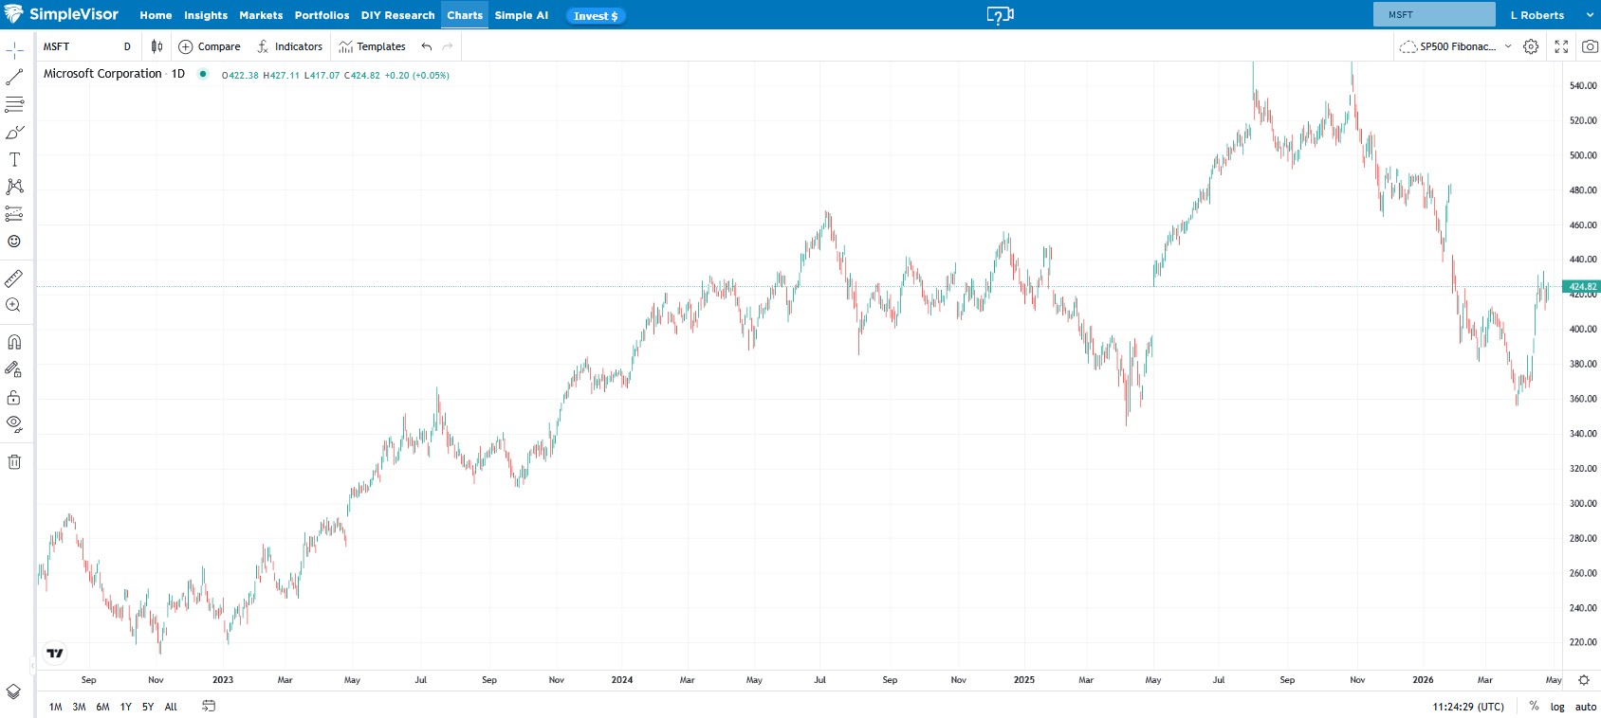Select the crosshair cursor tool

click(x=14, y=50)
